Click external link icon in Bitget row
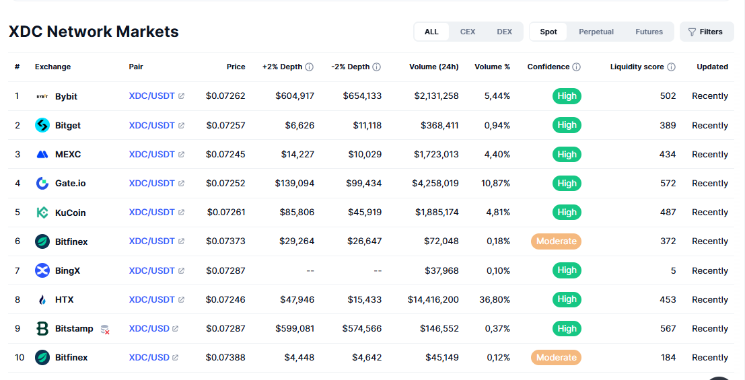745x380 pixels. click(x=181, y=125)
